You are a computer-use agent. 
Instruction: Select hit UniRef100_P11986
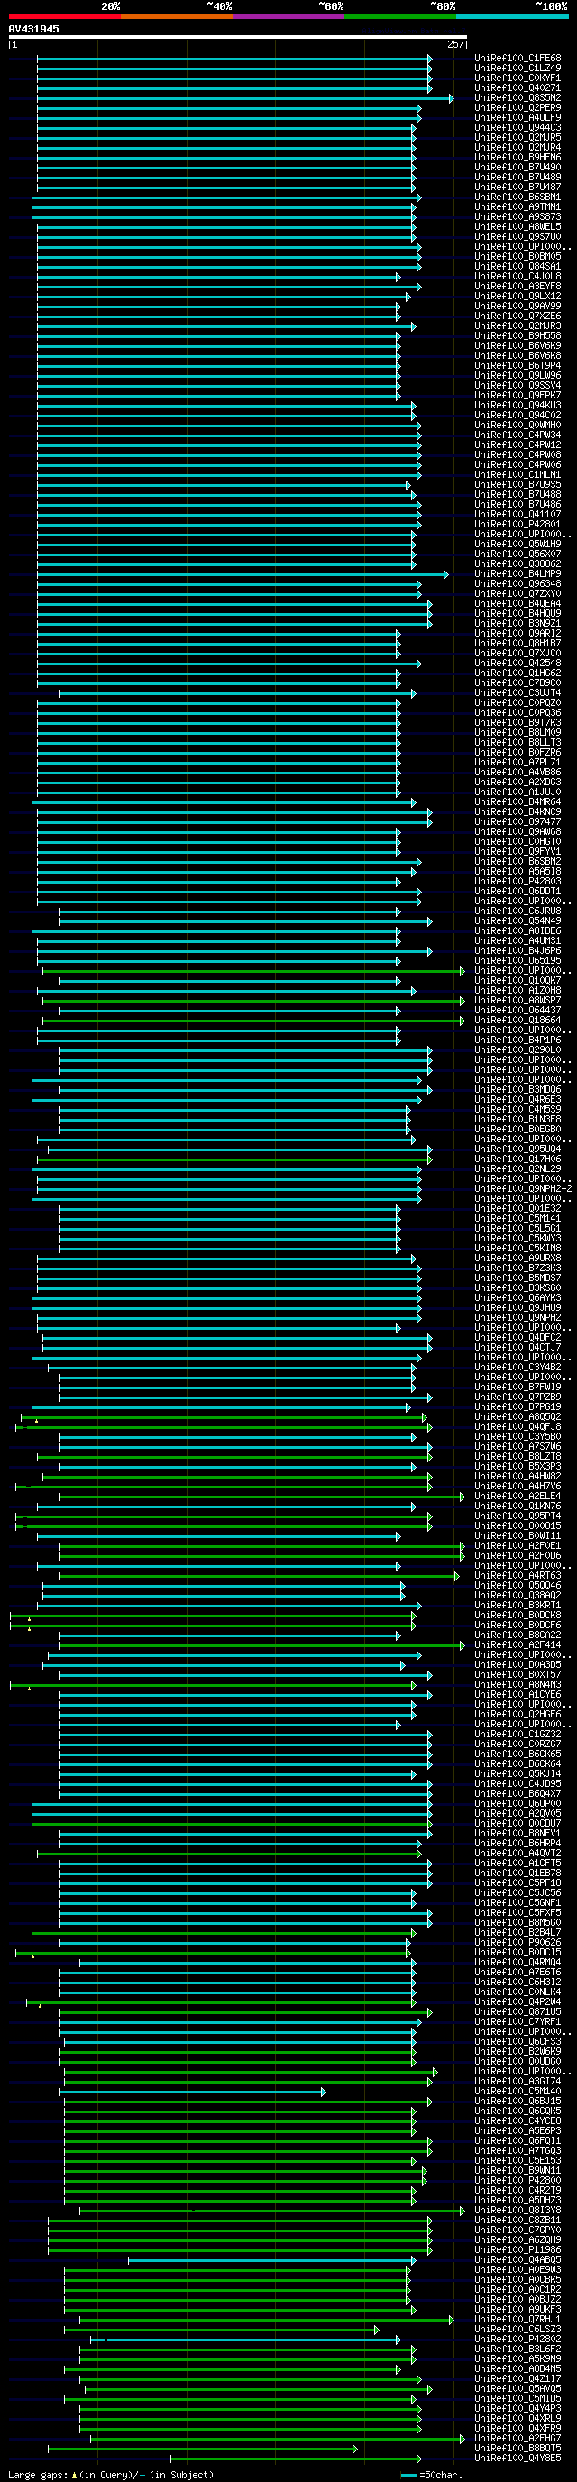click(x=517, y=2249)
